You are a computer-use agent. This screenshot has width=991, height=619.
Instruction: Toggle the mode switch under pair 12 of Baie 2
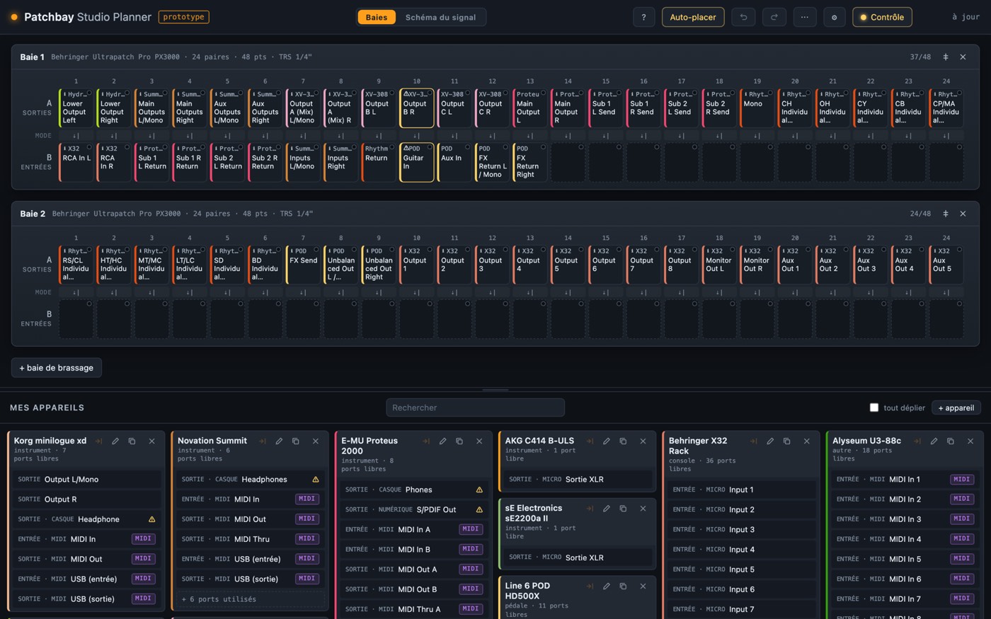[492, 292]
